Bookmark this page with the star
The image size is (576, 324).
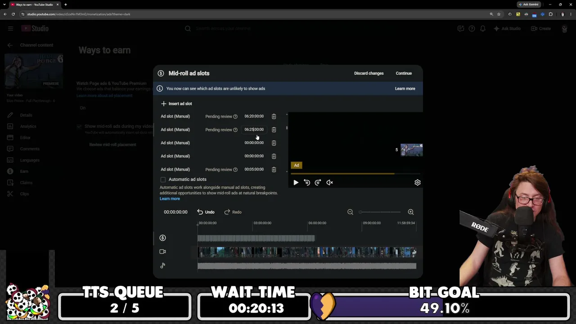[x=499, y=14]
